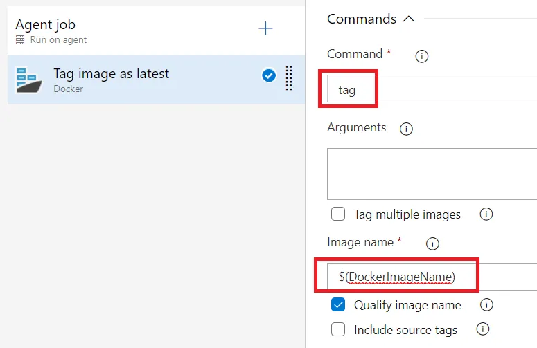Open the Command combo box showing tag
This screenshot has height=348, width=537.
(x=430, y=89)
